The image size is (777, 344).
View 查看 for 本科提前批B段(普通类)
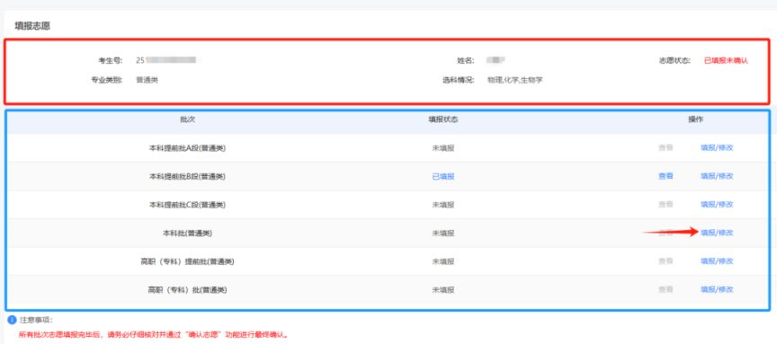665,176
